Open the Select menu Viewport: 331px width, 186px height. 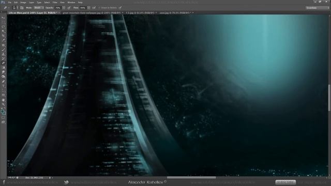click(47, 2)
